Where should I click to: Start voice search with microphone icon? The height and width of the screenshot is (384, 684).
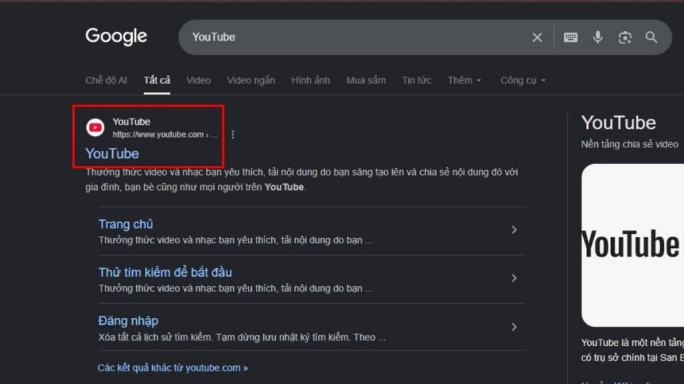[x=598, y=37]
